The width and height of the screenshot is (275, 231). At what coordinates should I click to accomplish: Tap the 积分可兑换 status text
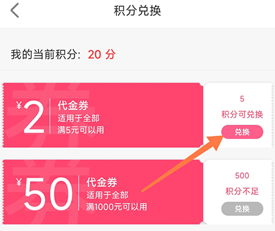click(x=242, y=114)
